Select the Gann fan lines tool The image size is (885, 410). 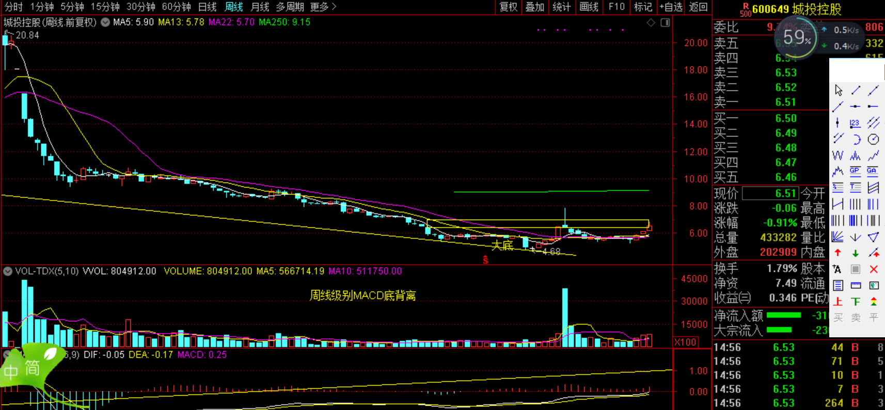pyautogui.click(x=838, y=237)
